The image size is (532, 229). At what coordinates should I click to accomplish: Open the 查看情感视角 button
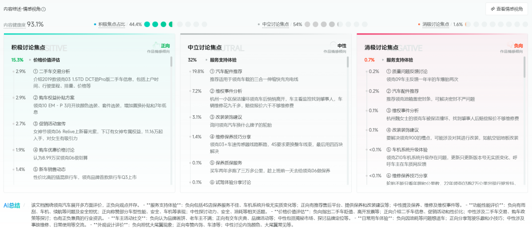pos(506,9)
